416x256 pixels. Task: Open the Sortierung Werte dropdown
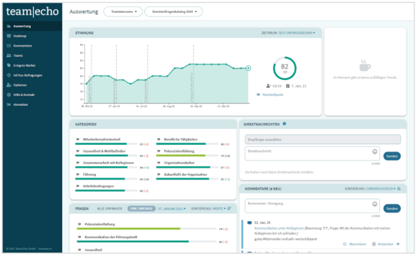pos(219,209)
